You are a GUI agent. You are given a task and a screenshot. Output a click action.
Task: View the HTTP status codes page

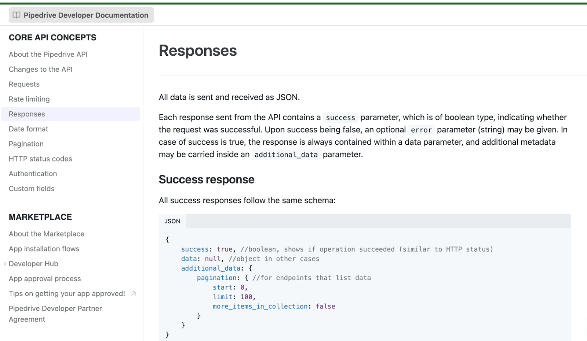[x=40, y=159]
